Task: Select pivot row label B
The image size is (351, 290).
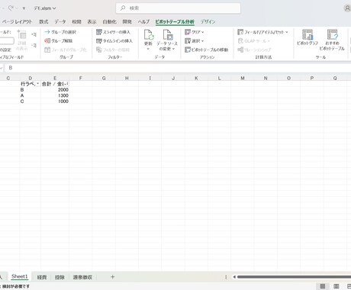Action: 31,90
